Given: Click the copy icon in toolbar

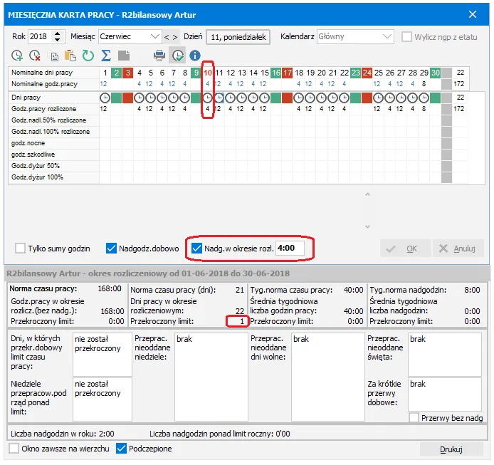Looking at the screenshot, I should coord(54,56).
